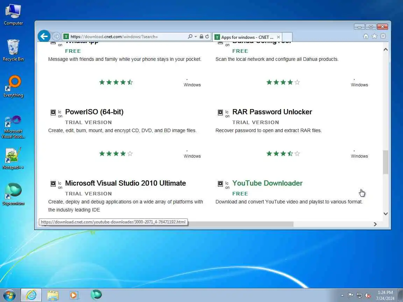Click the security lock icon in address bar
This screenshot has width=403, height=302.
[x=201, y=36]
